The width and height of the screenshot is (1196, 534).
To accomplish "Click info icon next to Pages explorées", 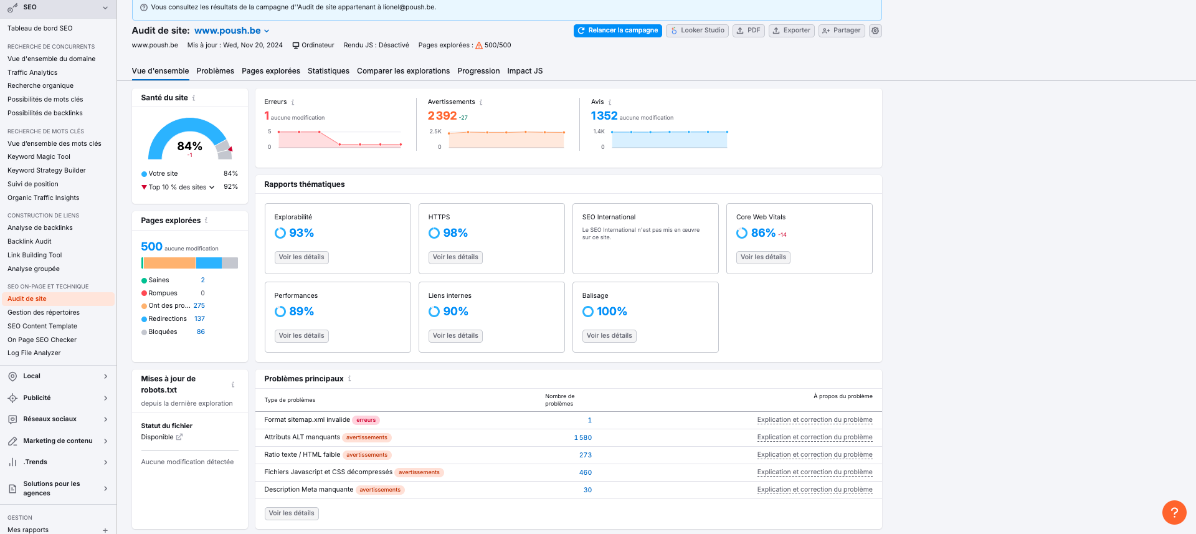I will pos(206,221).
